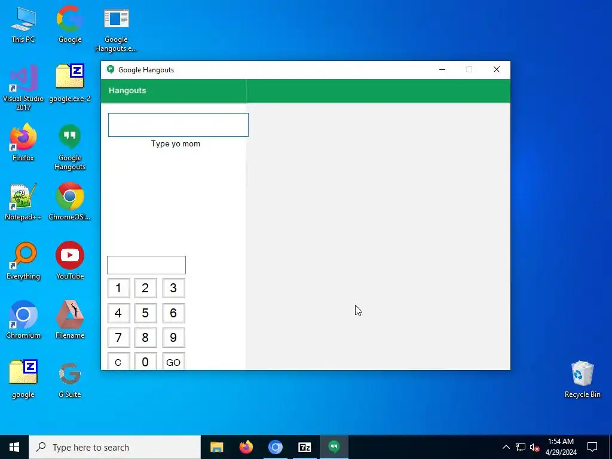Select the google.exe-2 archive icon
This screenshot has height=459, width=612.
(x=70, y=84)
